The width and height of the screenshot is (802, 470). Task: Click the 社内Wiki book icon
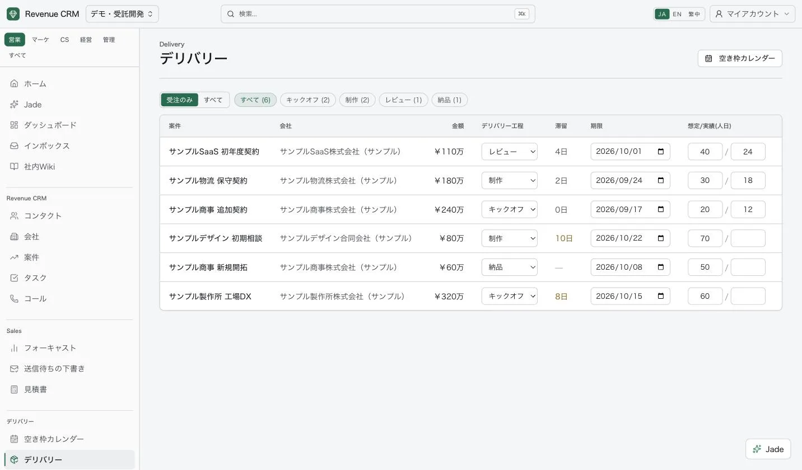pyautogui.click(x=15, y=167)
